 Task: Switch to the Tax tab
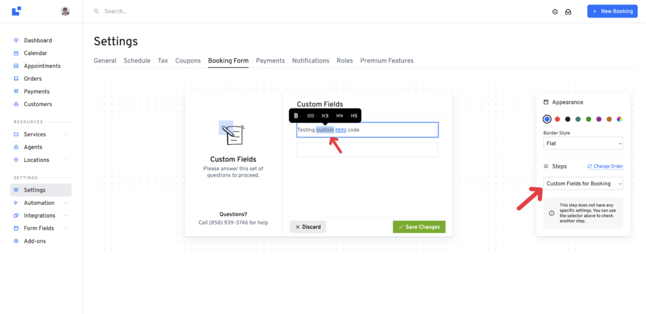(163, 61)
